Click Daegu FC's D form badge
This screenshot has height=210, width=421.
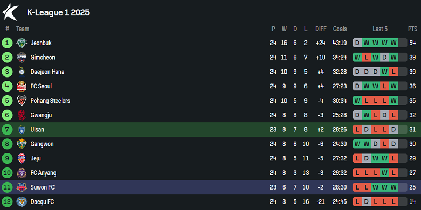coord(366,202)
